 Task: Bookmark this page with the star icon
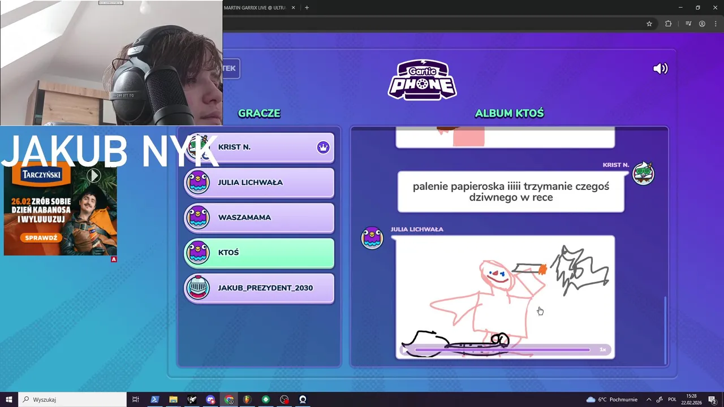(649, 24)
